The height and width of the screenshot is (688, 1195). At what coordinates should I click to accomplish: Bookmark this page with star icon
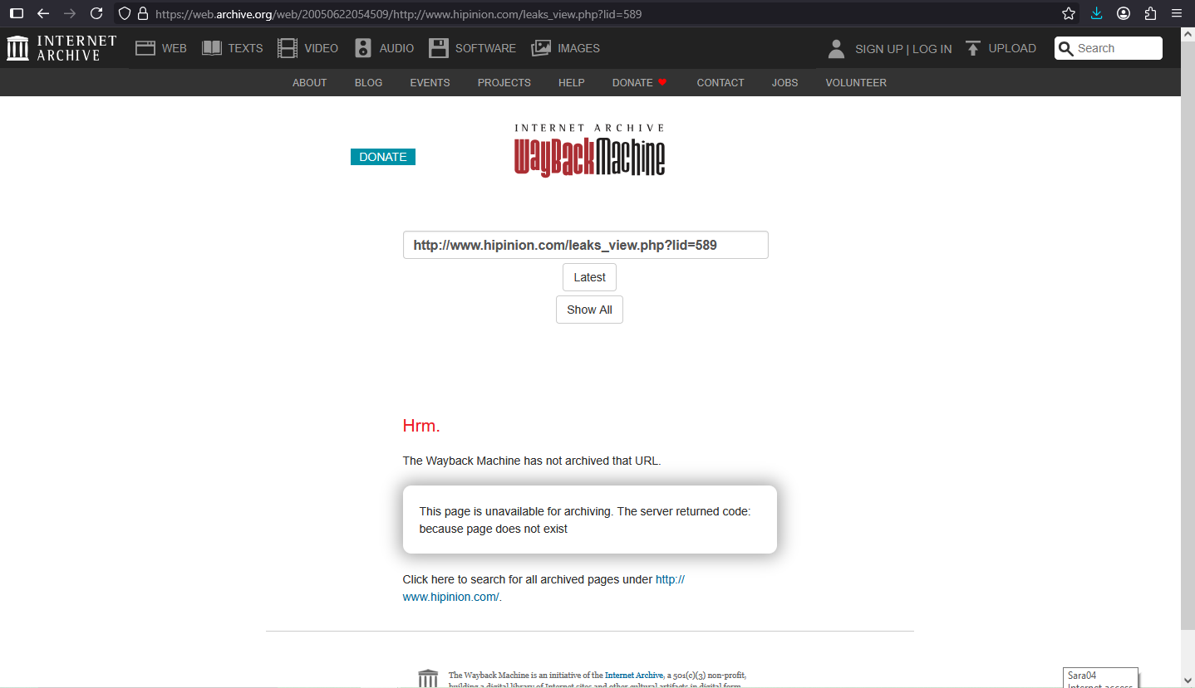pos(1069,13)
